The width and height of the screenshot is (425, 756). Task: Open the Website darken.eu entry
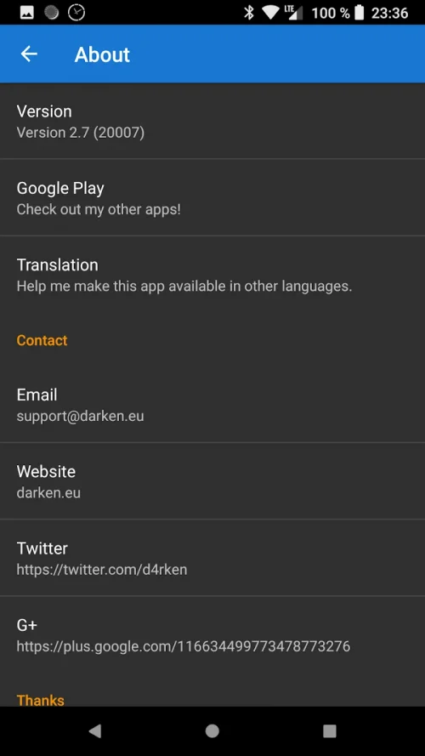212,481
